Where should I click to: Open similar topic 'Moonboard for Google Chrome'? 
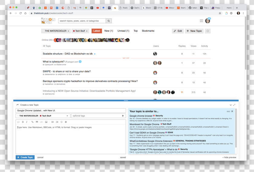pos(144,124)
